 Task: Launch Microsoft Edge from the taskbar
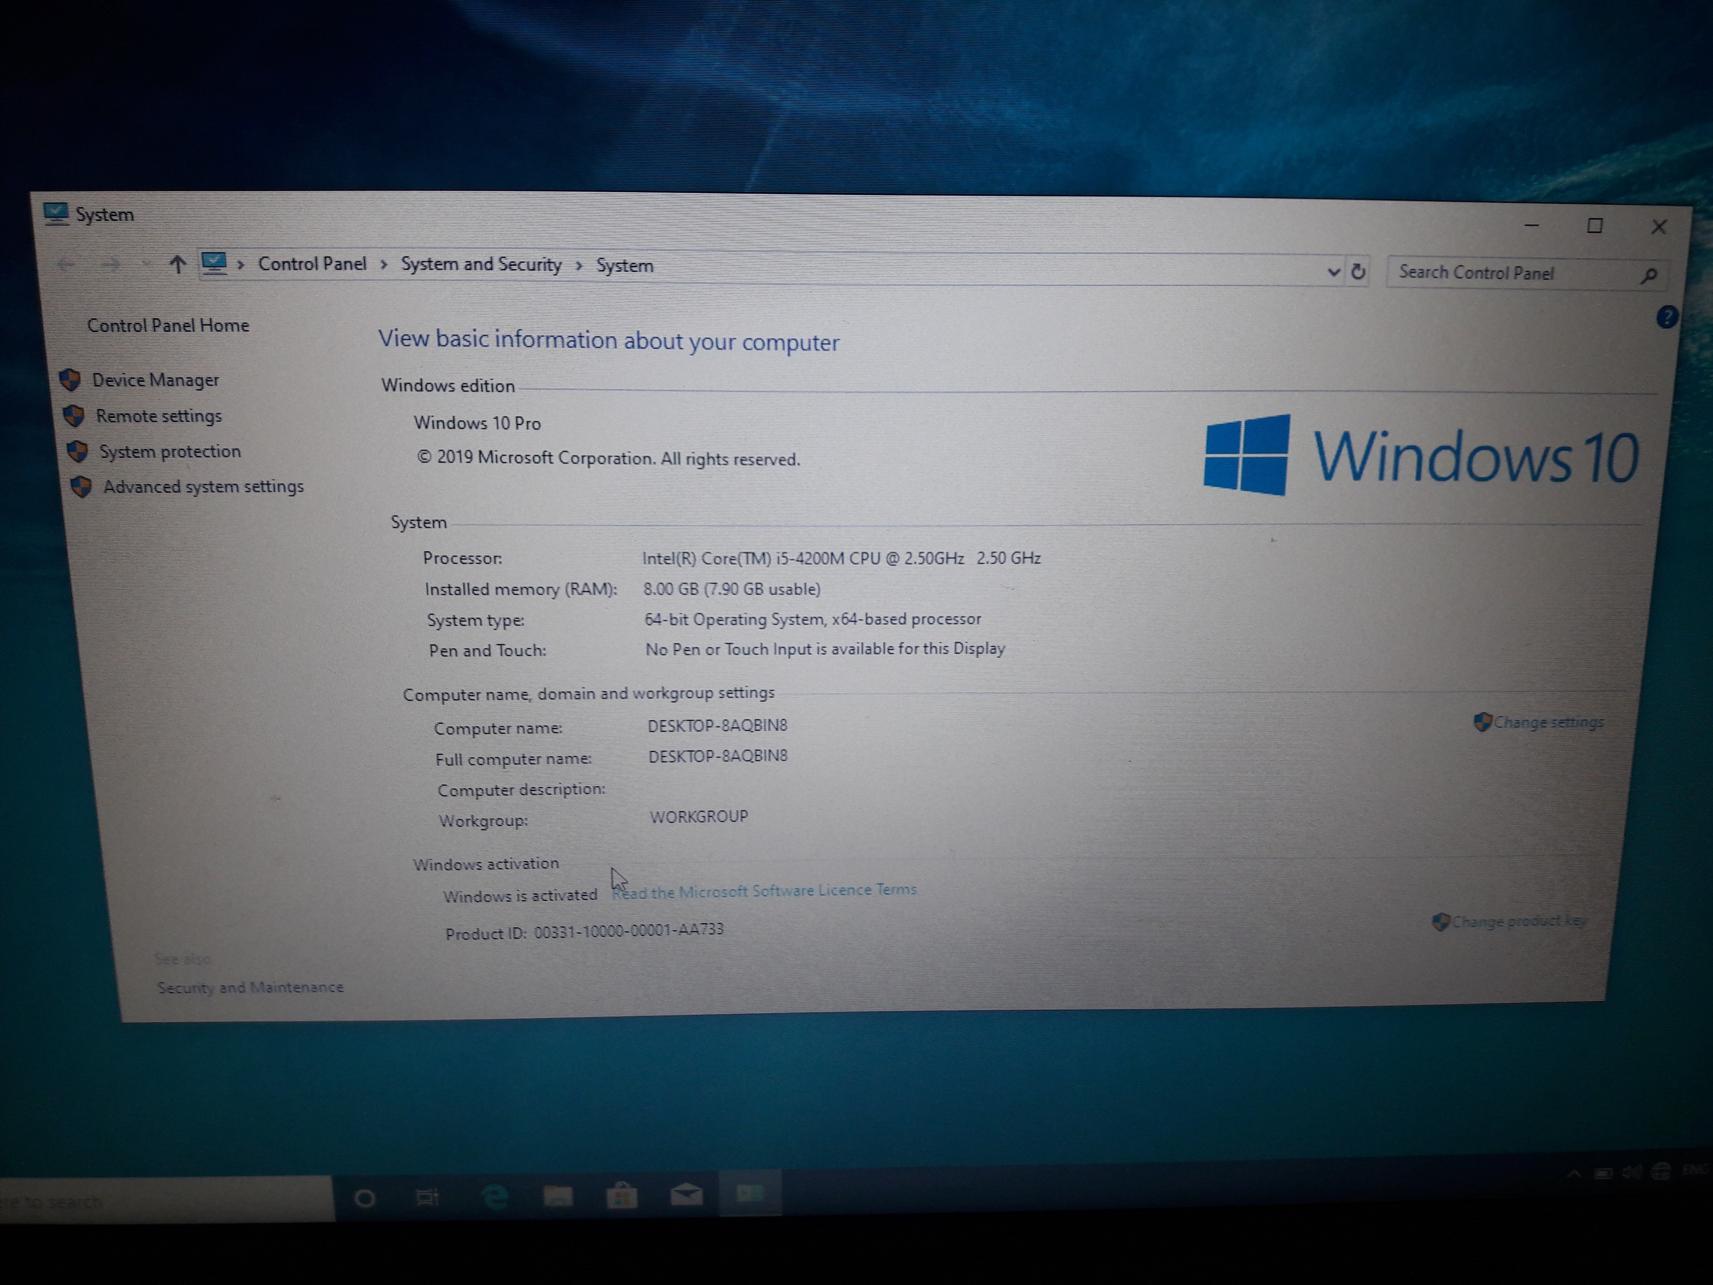[494, 1197]
